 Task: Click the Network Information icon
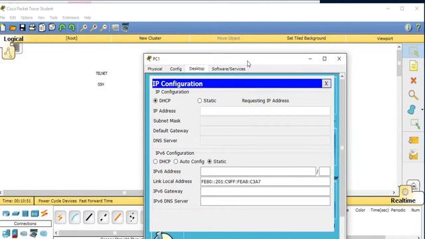click(408, 27)
